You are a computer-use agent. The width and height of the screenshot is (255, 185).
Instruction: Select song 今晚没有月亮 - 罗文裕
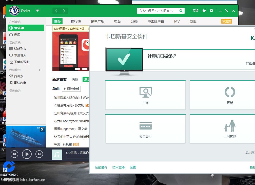pos(69,105)
